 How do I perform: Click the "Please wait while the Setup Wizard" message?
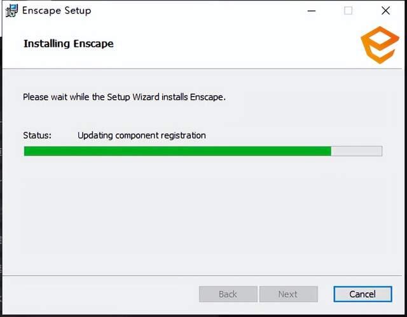pos(124,97)
